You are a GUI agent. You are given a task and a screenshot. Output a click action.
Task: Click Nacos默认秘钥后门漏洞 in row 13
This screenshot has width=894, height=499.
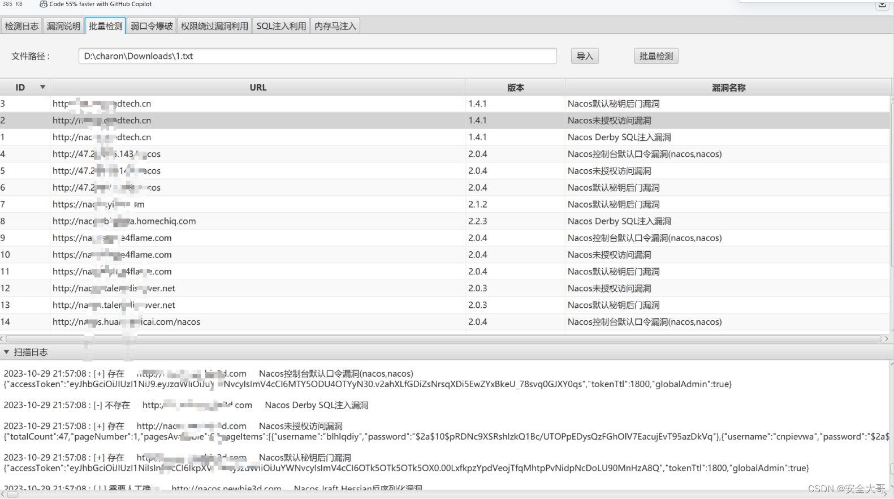(x=614, y=306)
